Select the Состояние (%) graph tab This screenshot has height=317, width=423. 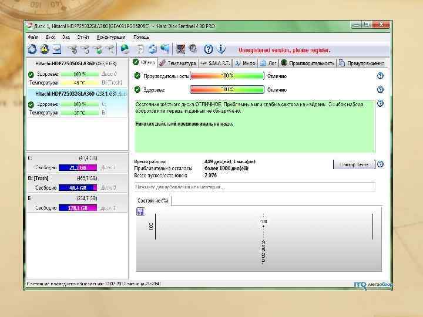[x=153, y=201]
